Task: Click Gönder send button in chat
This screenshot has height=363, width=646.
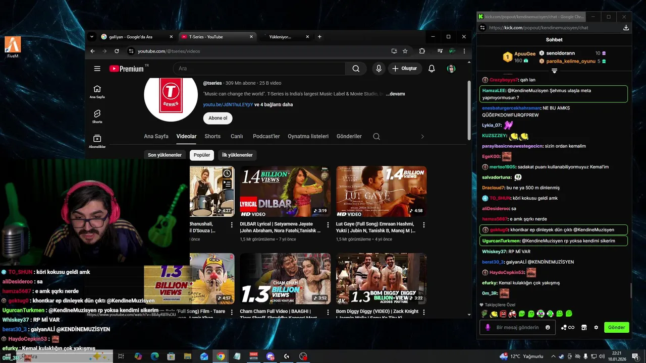Action: pos(616,327)
